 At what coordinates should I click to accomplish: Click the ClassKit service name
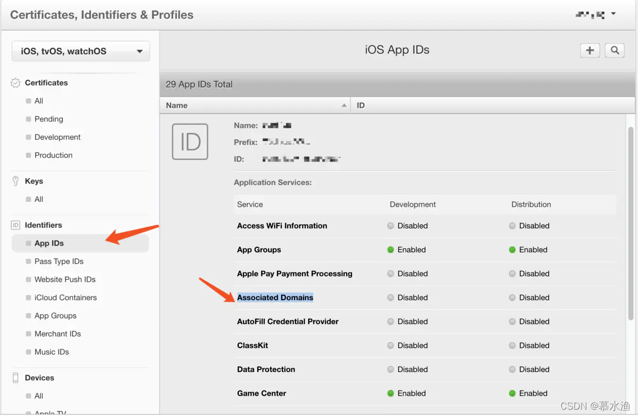pos(253,345)
